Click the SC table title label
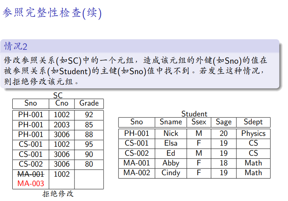Image resolution: width=288 pixels, height=201 pixels. pyautogui.click(x=58, y=96)
